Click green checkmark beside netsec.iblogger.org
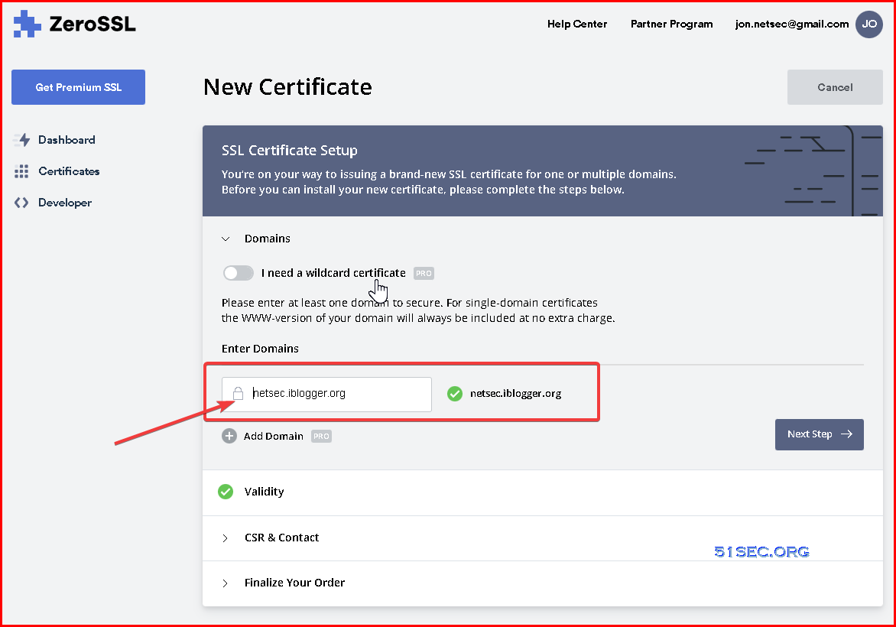The height and width of the screenshot is (627, 896). [x=455, y=394]
